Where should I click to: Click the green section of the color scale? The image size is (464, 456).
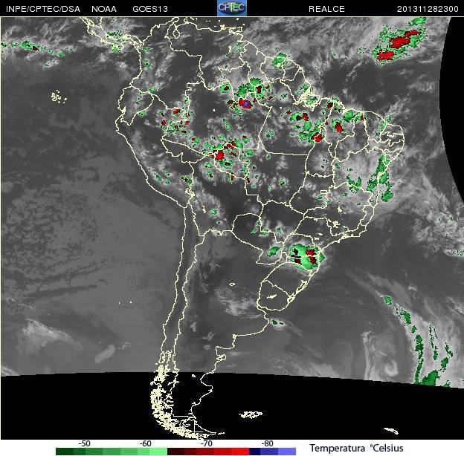(x=112, y=452)
